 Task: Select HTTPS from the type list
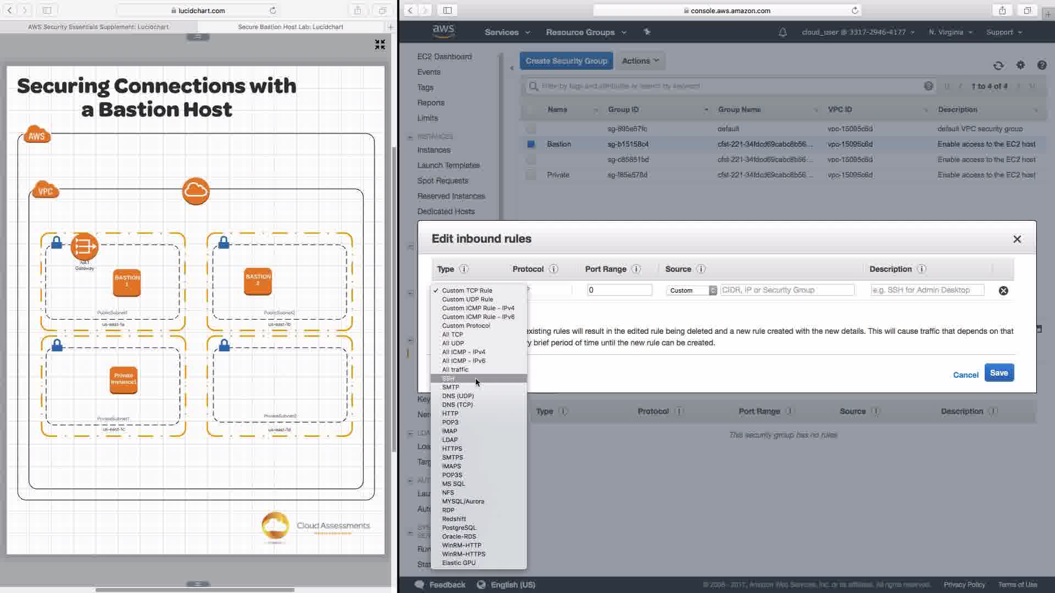tap(452, 449)
